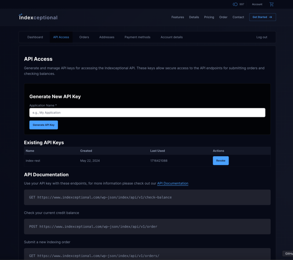
Task: Open the Account details tab
Action: (x=172, y=37)
